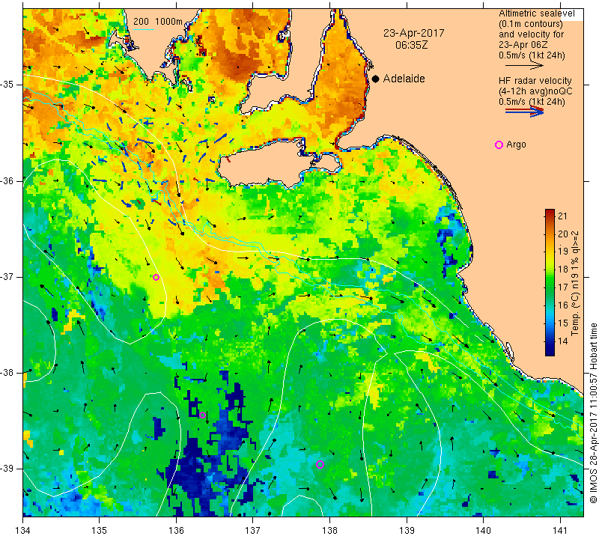The image size is (599, 539).
Task: Click the 200 1000m depth contour label
Action: 158,22
